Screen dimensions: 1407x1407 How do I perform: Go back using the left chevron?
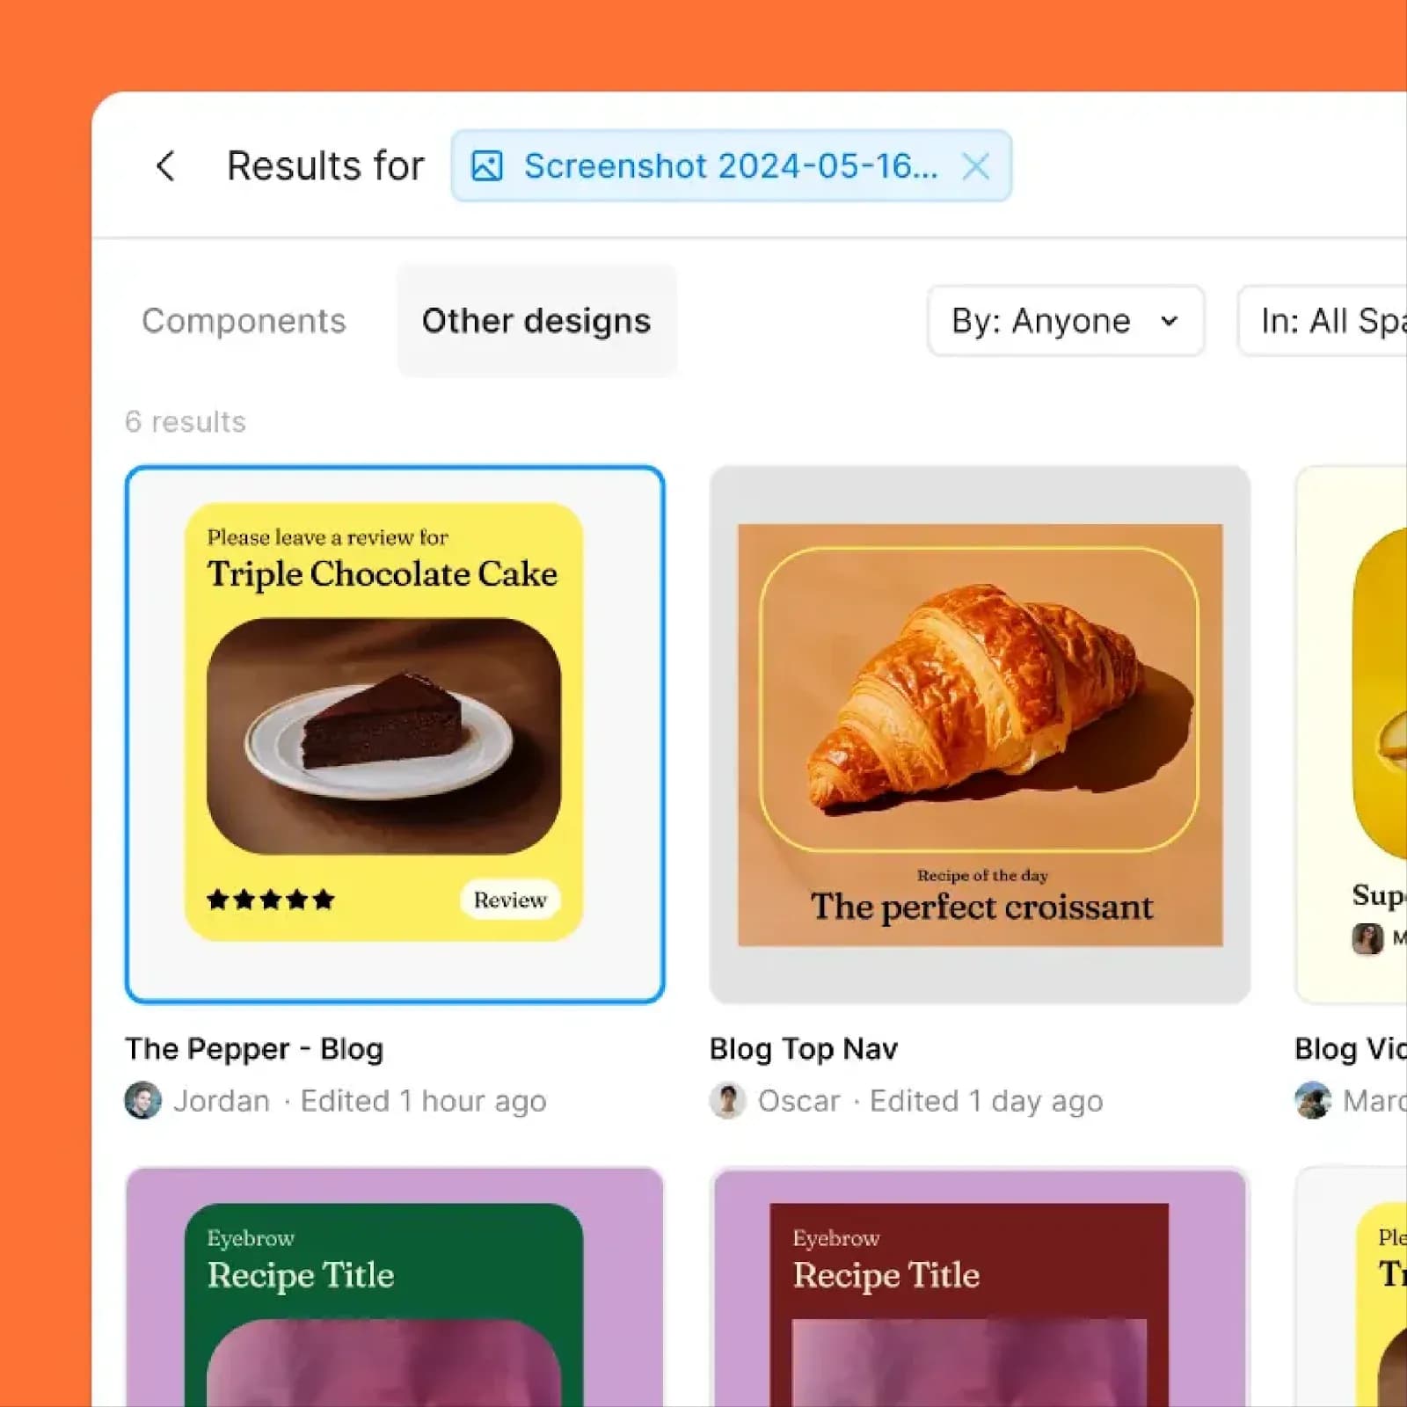pos(165,165)
